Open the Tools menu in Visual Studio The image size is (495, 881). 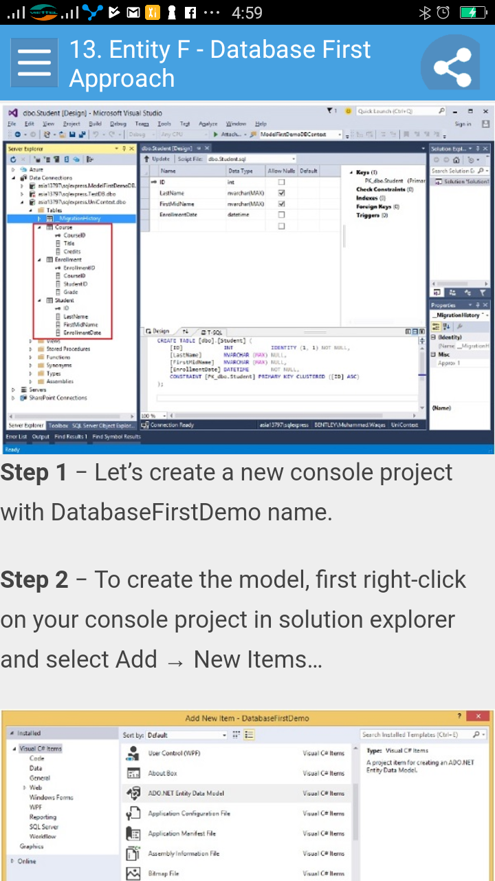coord(164,124)
